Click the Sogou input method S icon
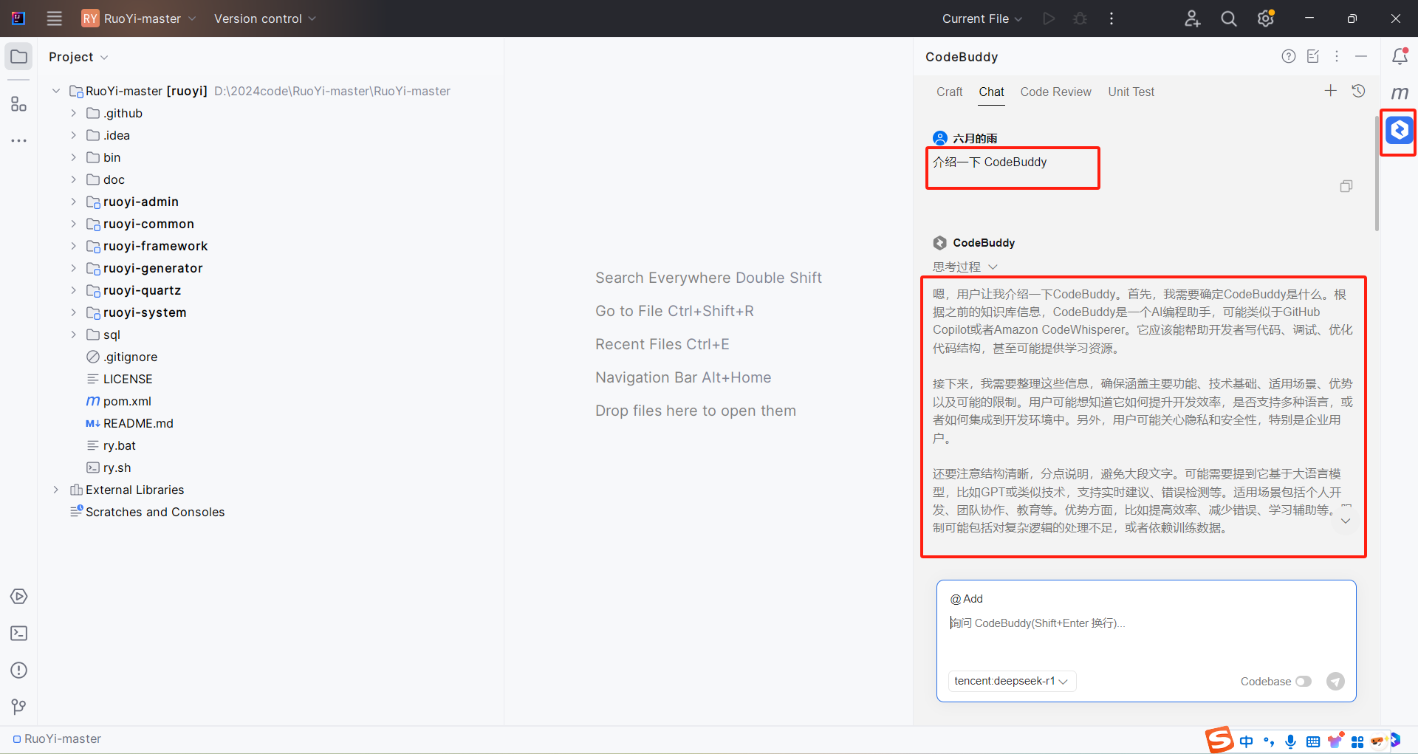This screenshot has height=754, width=1418. tap(1219, 740)
